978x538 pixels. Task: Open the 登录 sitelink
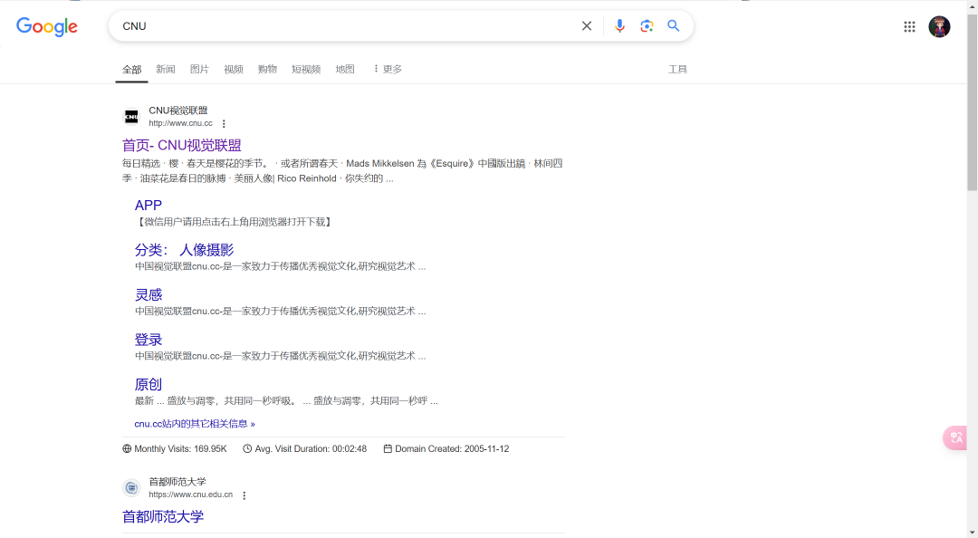(149, 341)
